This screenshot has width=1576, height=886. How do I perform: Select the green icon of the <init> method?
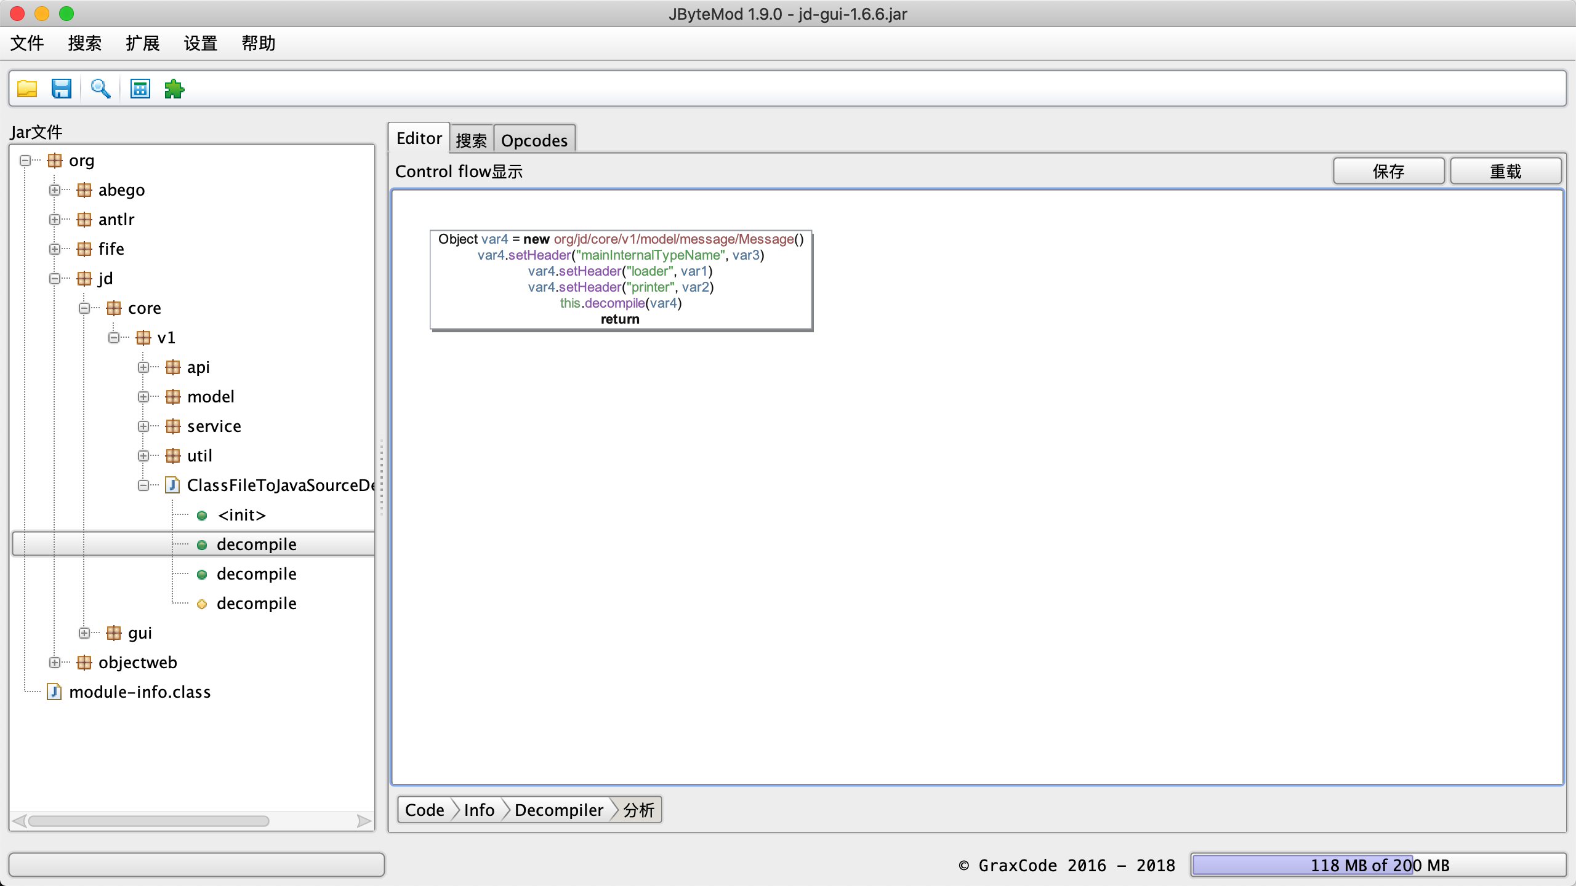tap(202, 515)
